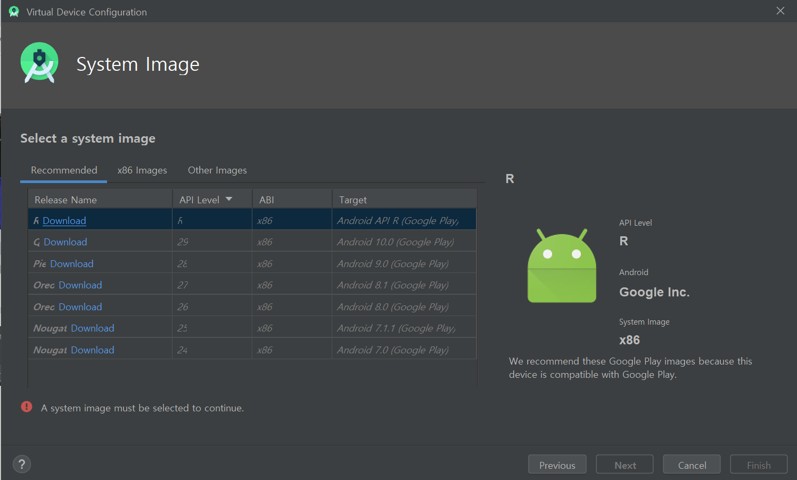Click the Release Name column header
The image size is (797, 480).
[100, 200]
